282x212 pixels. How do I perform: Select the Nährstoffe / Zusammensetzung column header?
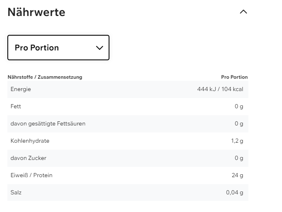[x=45, y=77]
